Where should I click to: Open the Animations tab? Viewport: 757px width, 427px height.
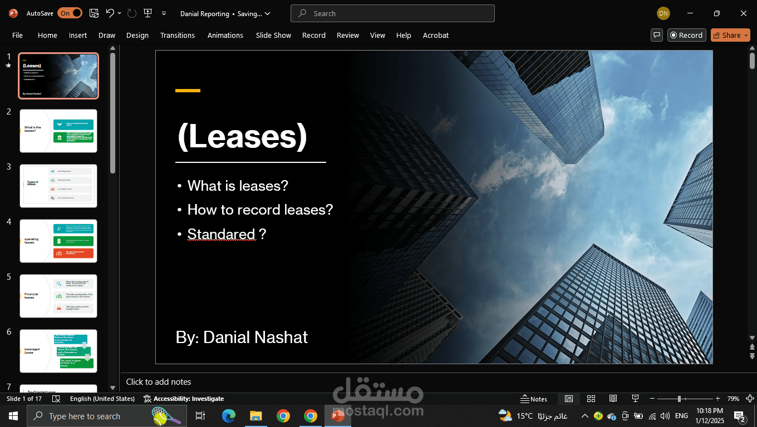(225, 35)
